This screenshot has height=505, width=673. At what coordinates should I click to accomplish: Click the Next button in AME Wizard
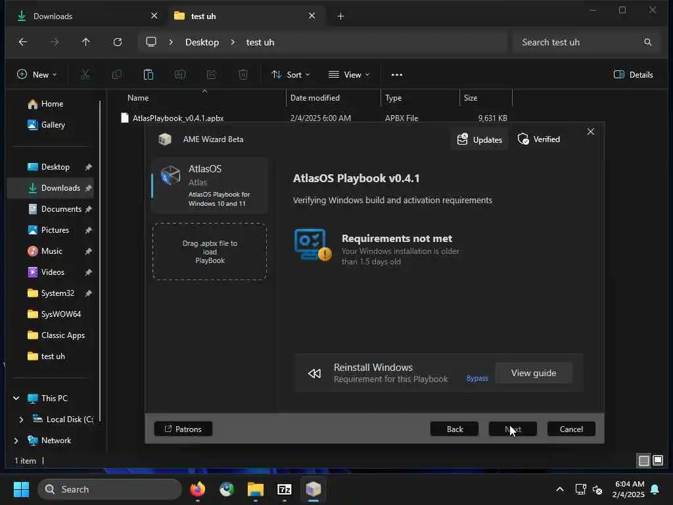[513, 429]
